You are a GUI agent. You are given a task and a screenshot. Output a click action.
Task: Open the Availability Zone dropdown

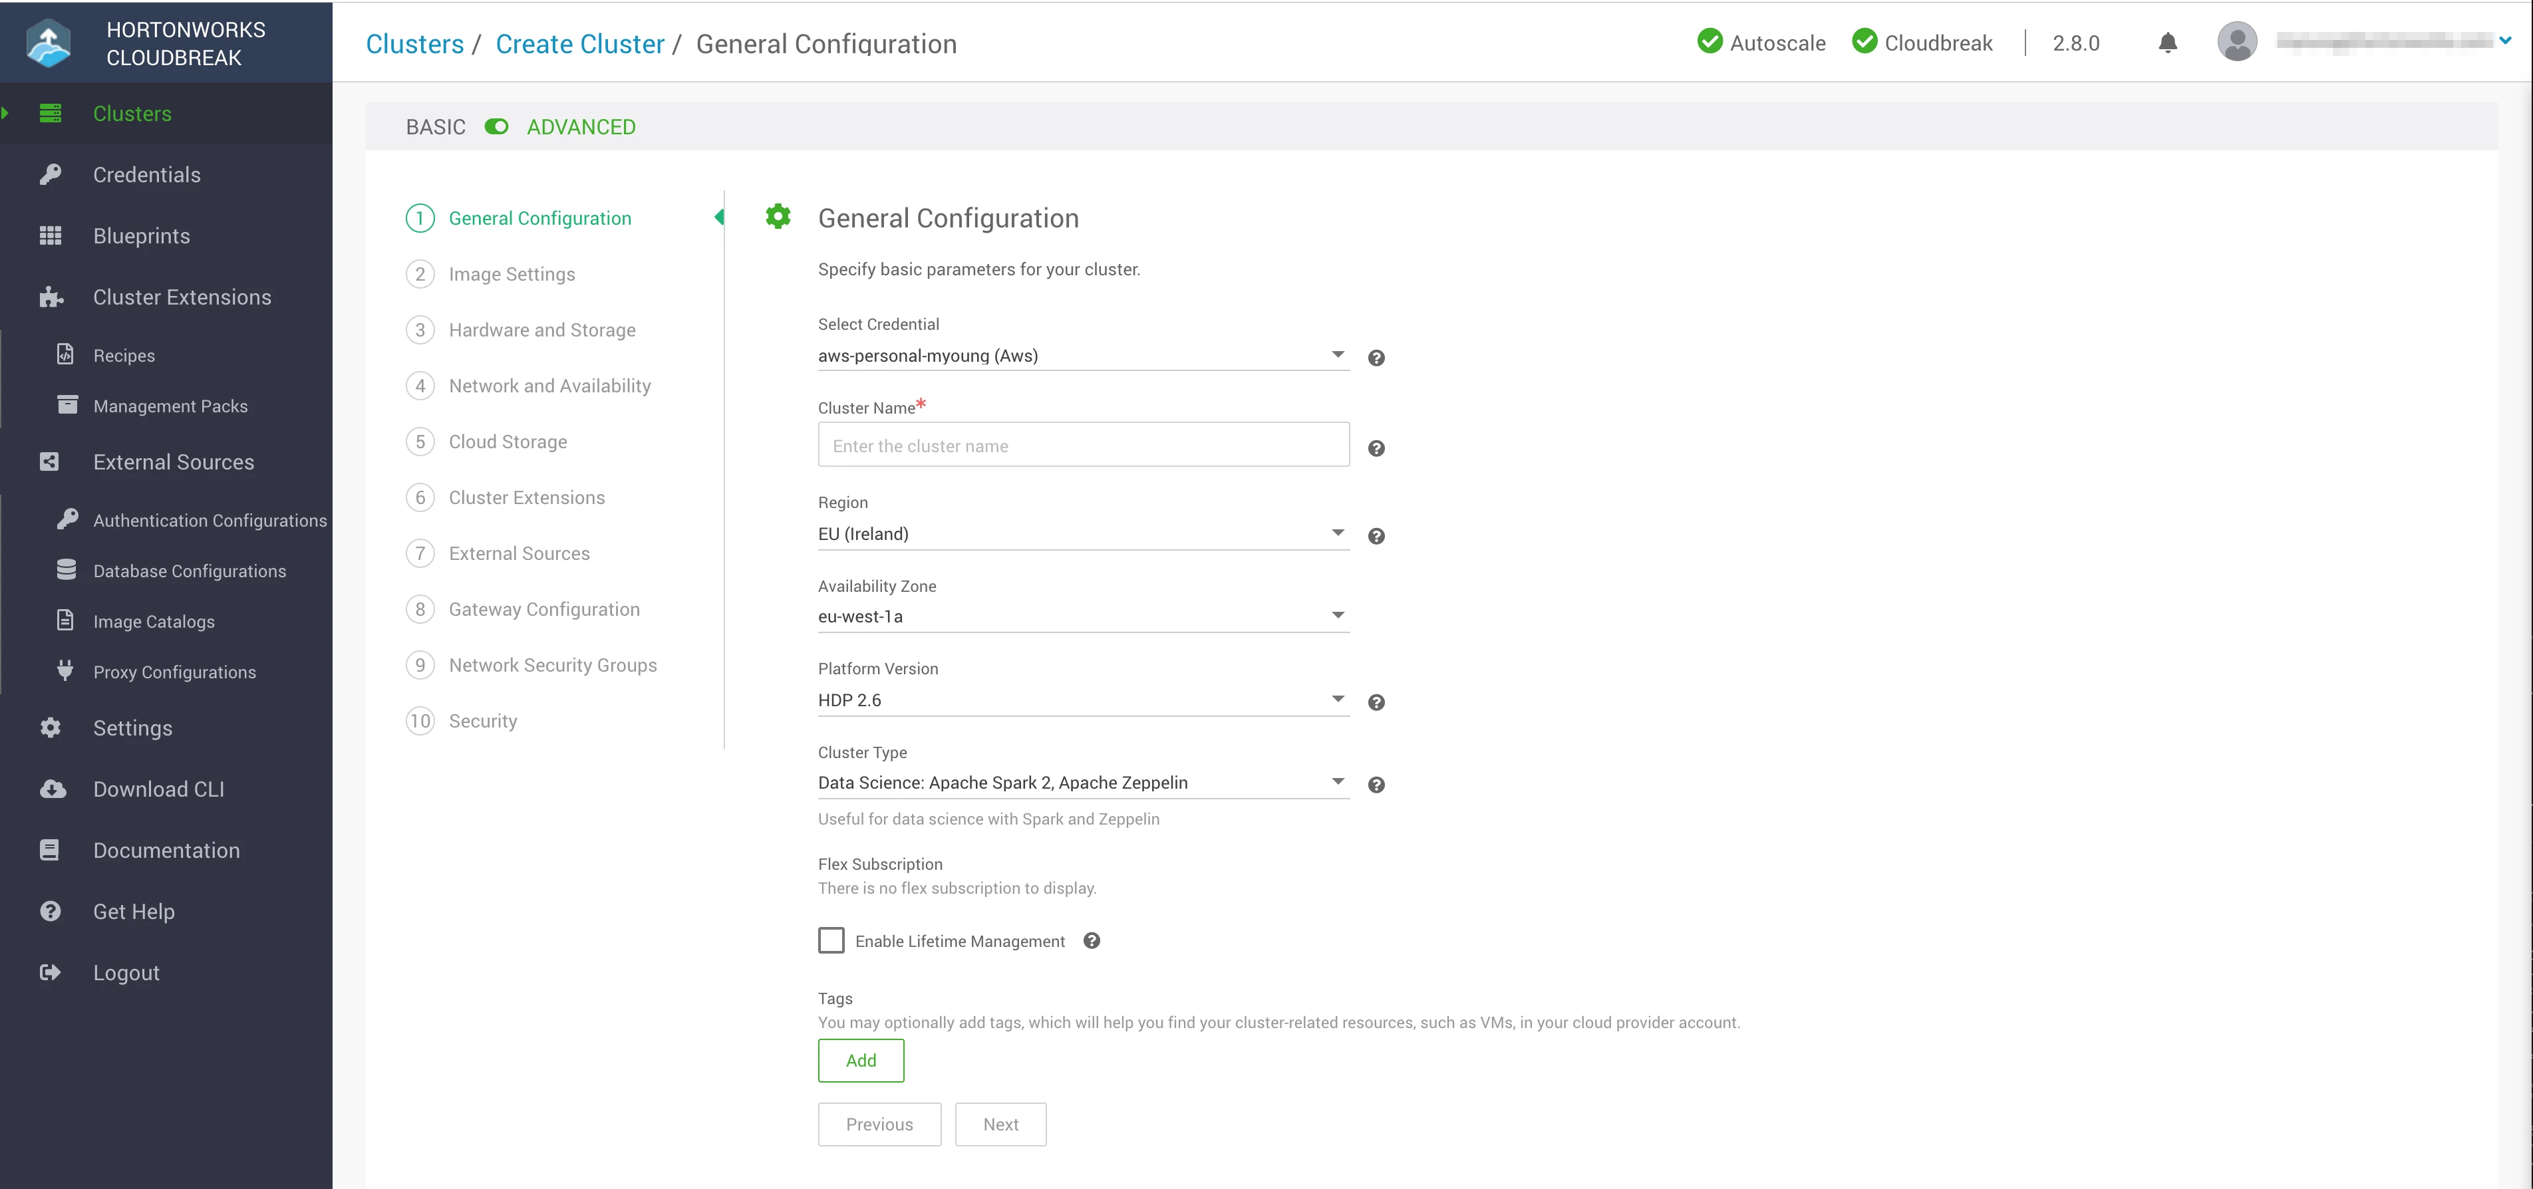1083,616
